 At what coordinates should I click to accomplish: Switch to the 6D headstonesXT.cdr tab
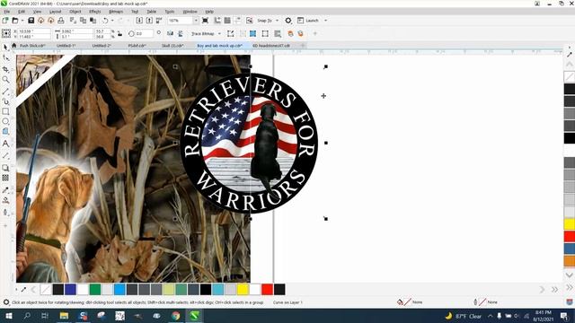pyautogui.click(x=271, y=46)
